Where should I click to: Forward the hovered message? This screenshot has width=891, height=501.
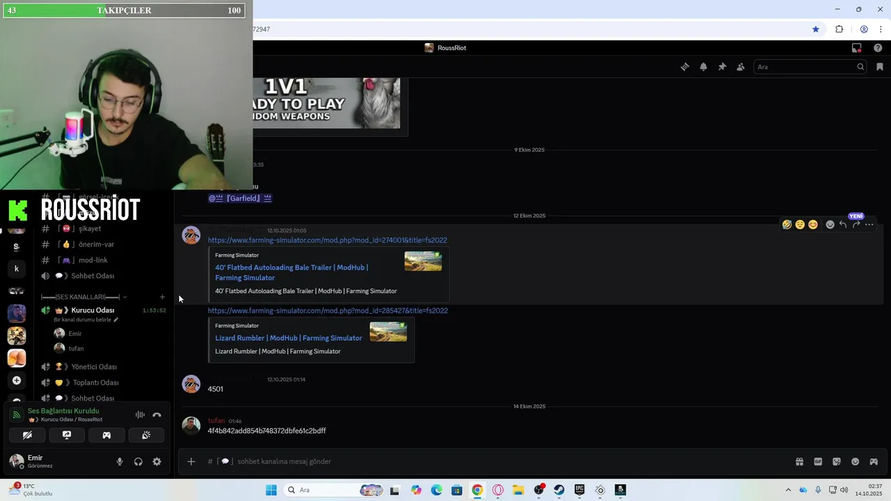pos(856,225)
